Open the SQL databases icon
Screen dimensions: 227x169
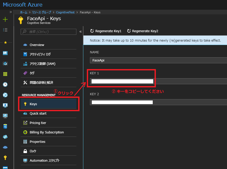click(5, 126)
